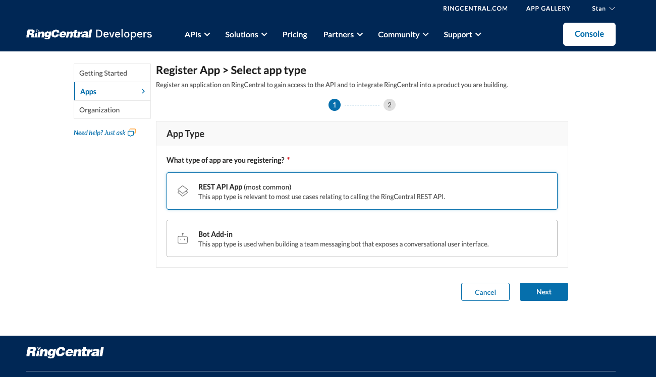Open the Support dropdown menu
Image resolution: width=656 pixels, height=377 pixels.
pyautogui.click(x=462, y=34)
